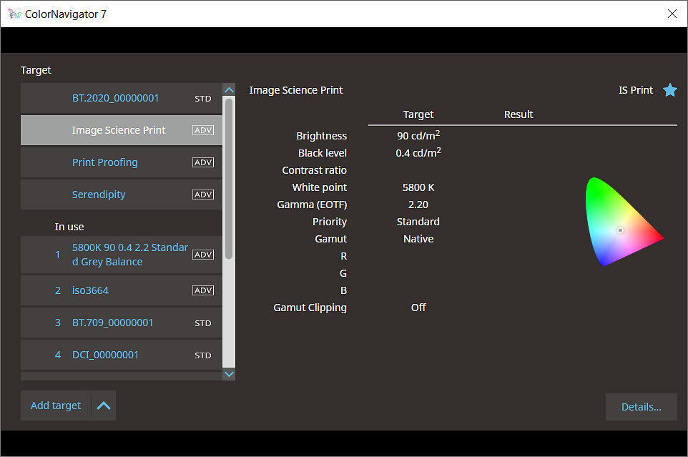Select iso3664 in the In use list
This screenshot has height=457, width=688.
coord(90,290)
